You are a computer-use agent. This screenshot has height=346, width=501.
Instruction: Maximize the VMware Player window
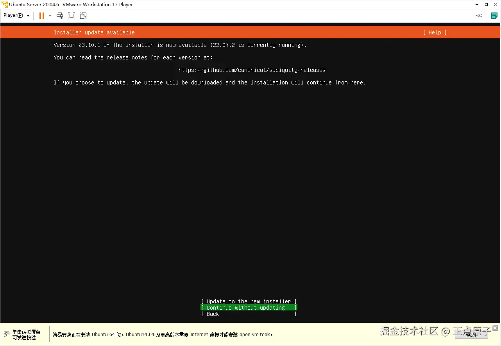point(486,5)
